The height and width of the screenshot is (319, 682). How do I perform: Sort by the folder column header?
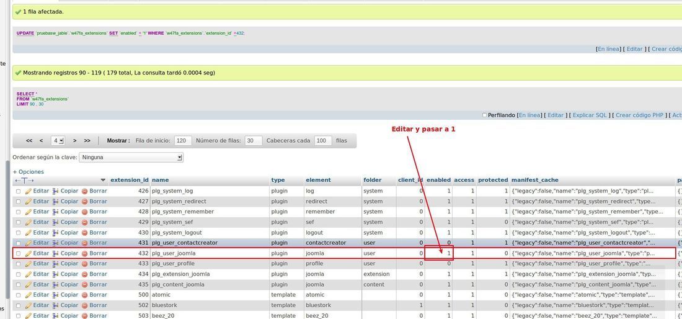tap(373, 180)
